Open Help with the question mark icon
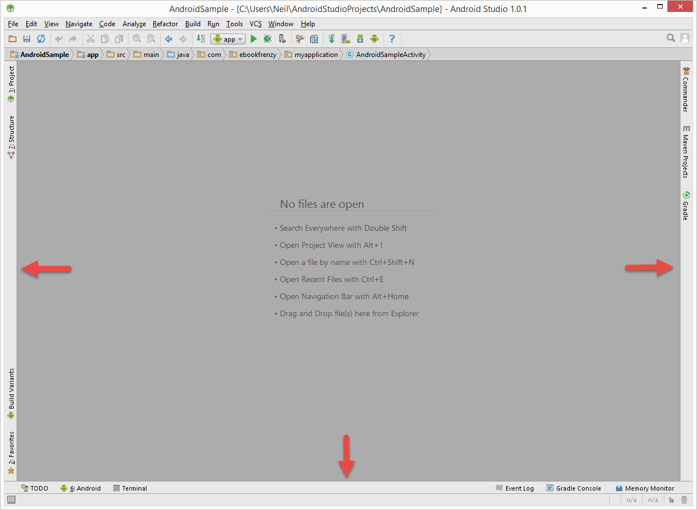This screenshot has height=510, width=697. tap(392, 39)
